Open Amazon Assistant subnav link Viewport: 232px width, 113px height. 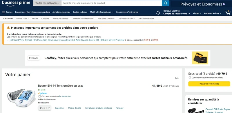coord(146,19)
